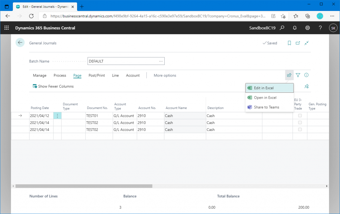Image resolution: width=340 pixels, height=214 pixels.
Task: Show the information FactBox icon
Action: tap(306, 75)
